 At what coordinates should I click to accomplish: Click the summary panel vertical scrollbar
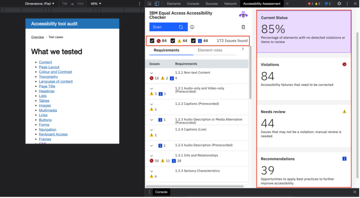click(x=357, y=105)
